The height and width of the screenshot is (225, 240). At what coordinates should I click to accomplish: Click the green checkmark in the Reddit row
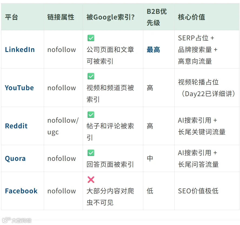coord(91,115)
